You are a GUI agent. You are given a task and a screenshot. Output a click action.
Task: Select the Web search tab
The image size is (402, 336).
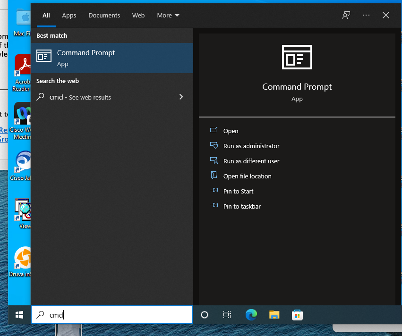(138, 16)
